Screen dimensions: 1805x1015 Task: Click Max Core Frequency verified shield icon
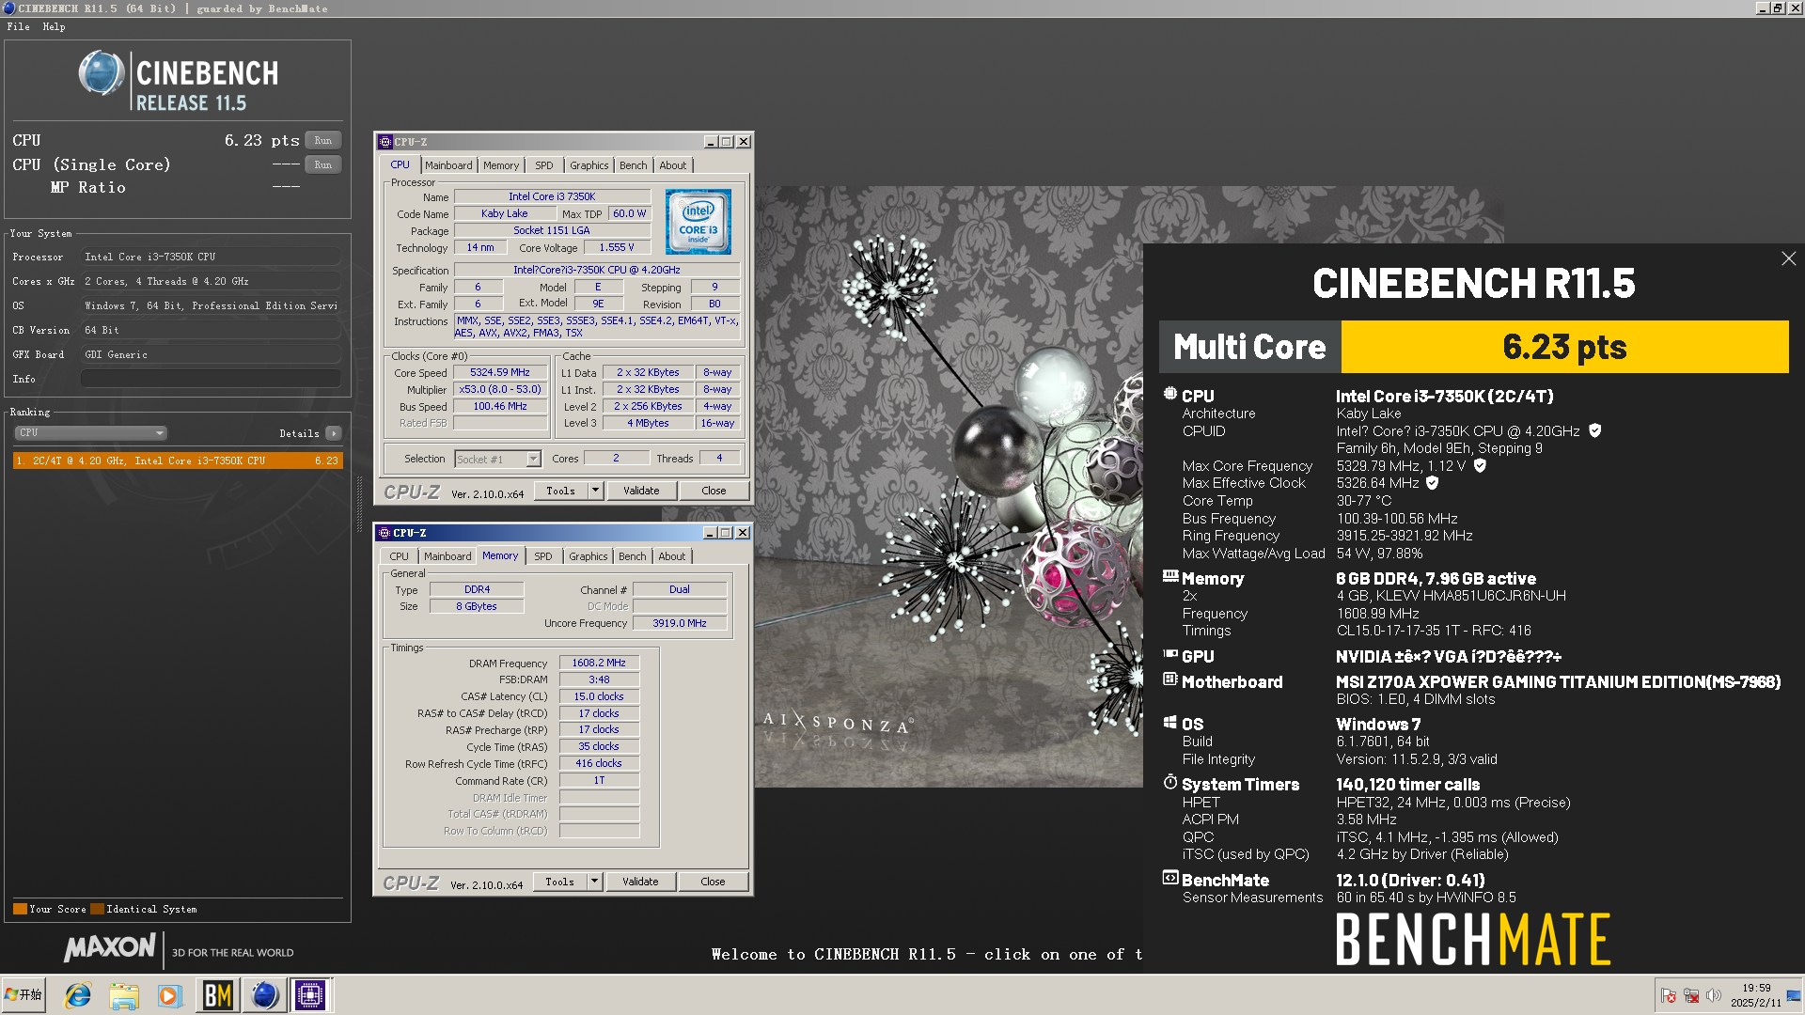(x=1480, y=465)
